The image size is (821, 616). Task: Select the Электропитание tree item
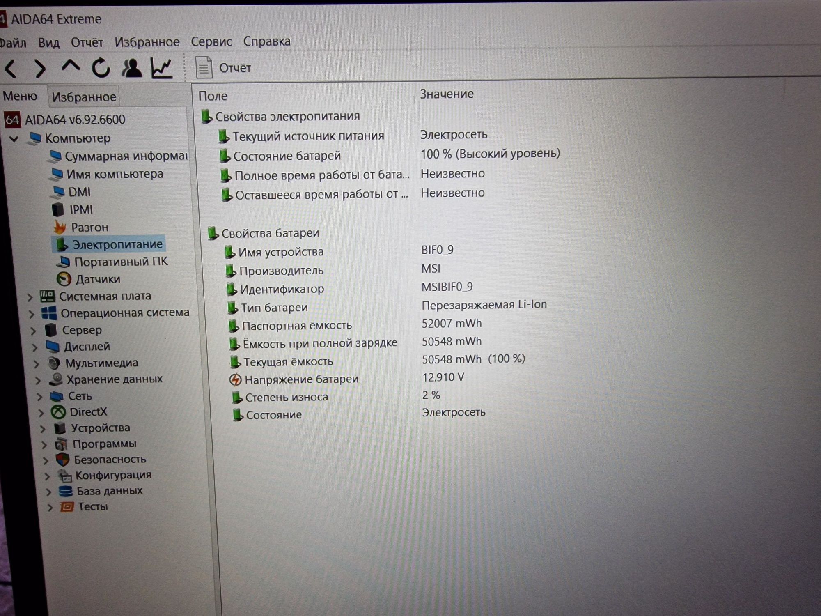[109, 244]
